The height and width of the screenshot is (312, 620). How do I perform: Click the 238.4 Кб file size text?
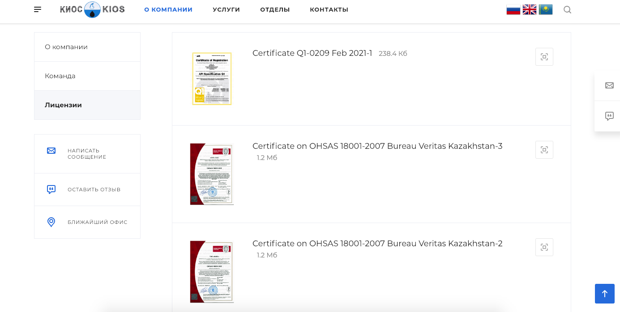[x=393, y=54]
